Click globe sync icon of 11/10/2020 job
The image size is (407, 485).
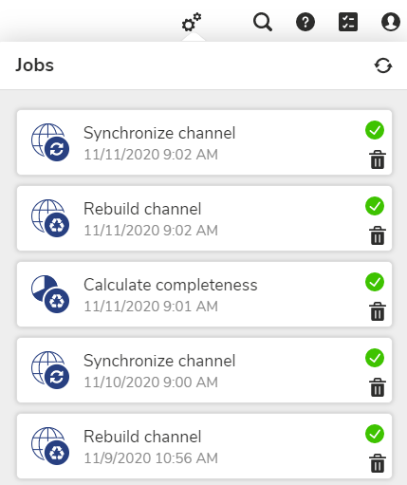(x=50, y=370)
